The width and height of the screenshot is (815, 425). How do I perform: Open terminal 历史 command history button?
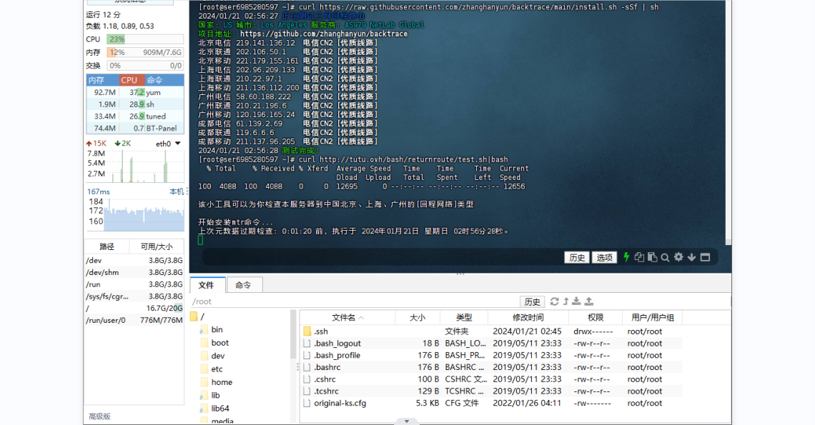tap(577, 257)
